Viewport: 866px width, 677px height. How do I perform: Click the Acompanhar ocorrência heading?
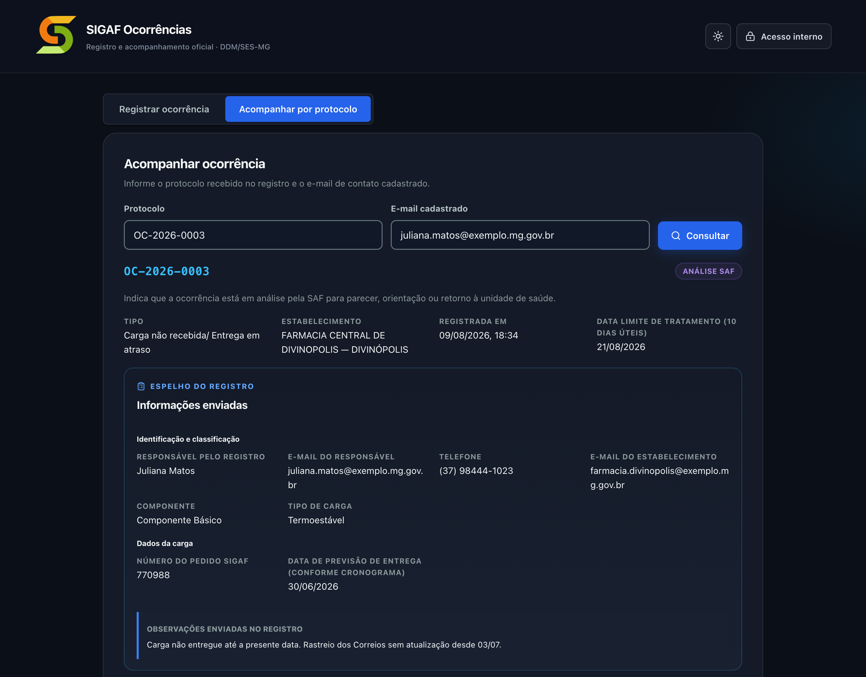click(x=194, y=163)
